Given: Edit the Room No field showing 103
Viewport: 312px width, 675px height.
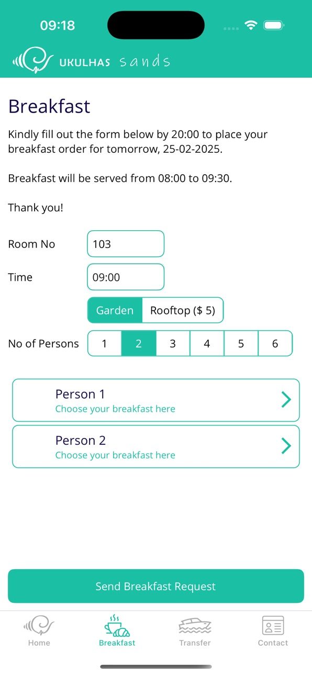Looking at the screenshot, I should pos(126,244).
